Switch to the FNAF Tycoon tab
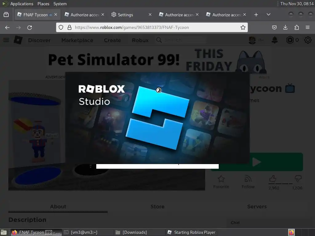This screenshot has height=236, width=315. coord(37,15)
